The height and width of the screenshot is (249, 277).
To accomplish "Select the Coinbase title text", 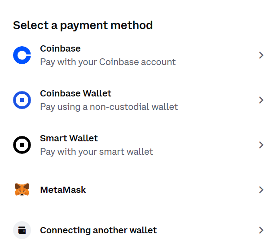I will [60, 48].
